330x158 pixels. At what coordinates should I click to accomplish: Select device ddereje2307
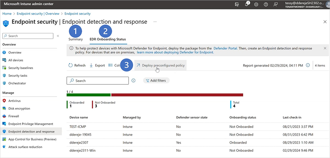(79, 143)
